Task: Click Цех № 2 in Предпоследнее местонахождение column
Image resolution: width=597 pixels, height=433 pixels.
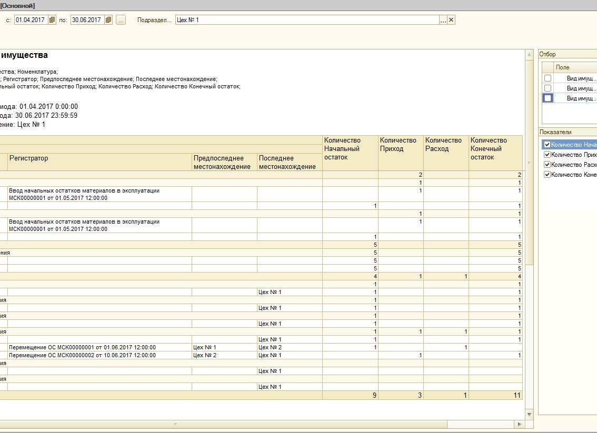Action: [x=204, y=355]
